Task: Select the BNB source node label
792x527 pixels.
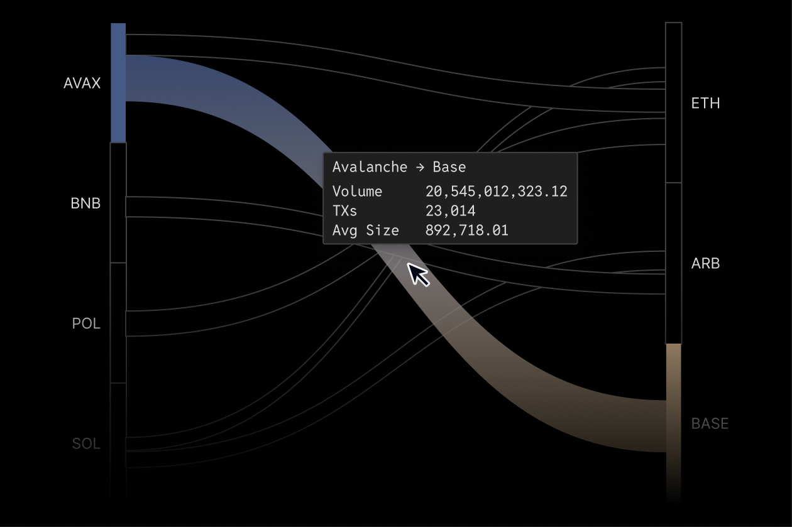Action: [x=85, y=204]
